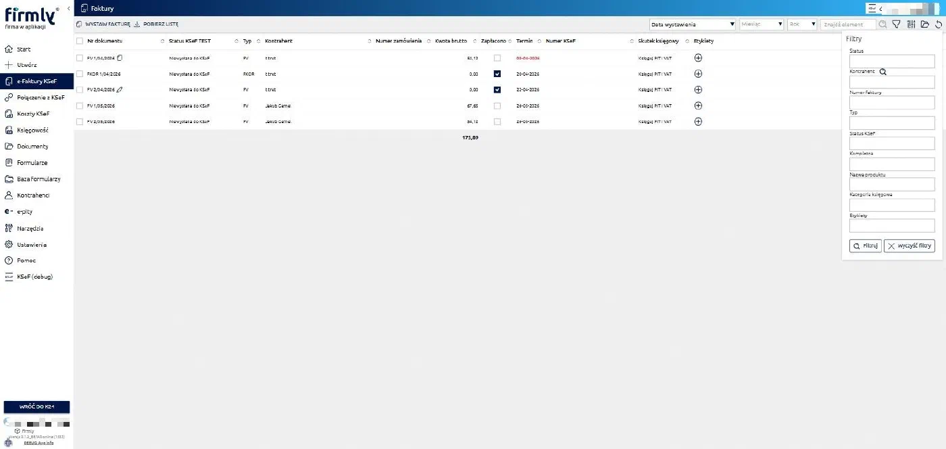Collapse the sidebar with the chevron arrow
This screenshot has width=946, height=449.
click(x=69, y=8)
